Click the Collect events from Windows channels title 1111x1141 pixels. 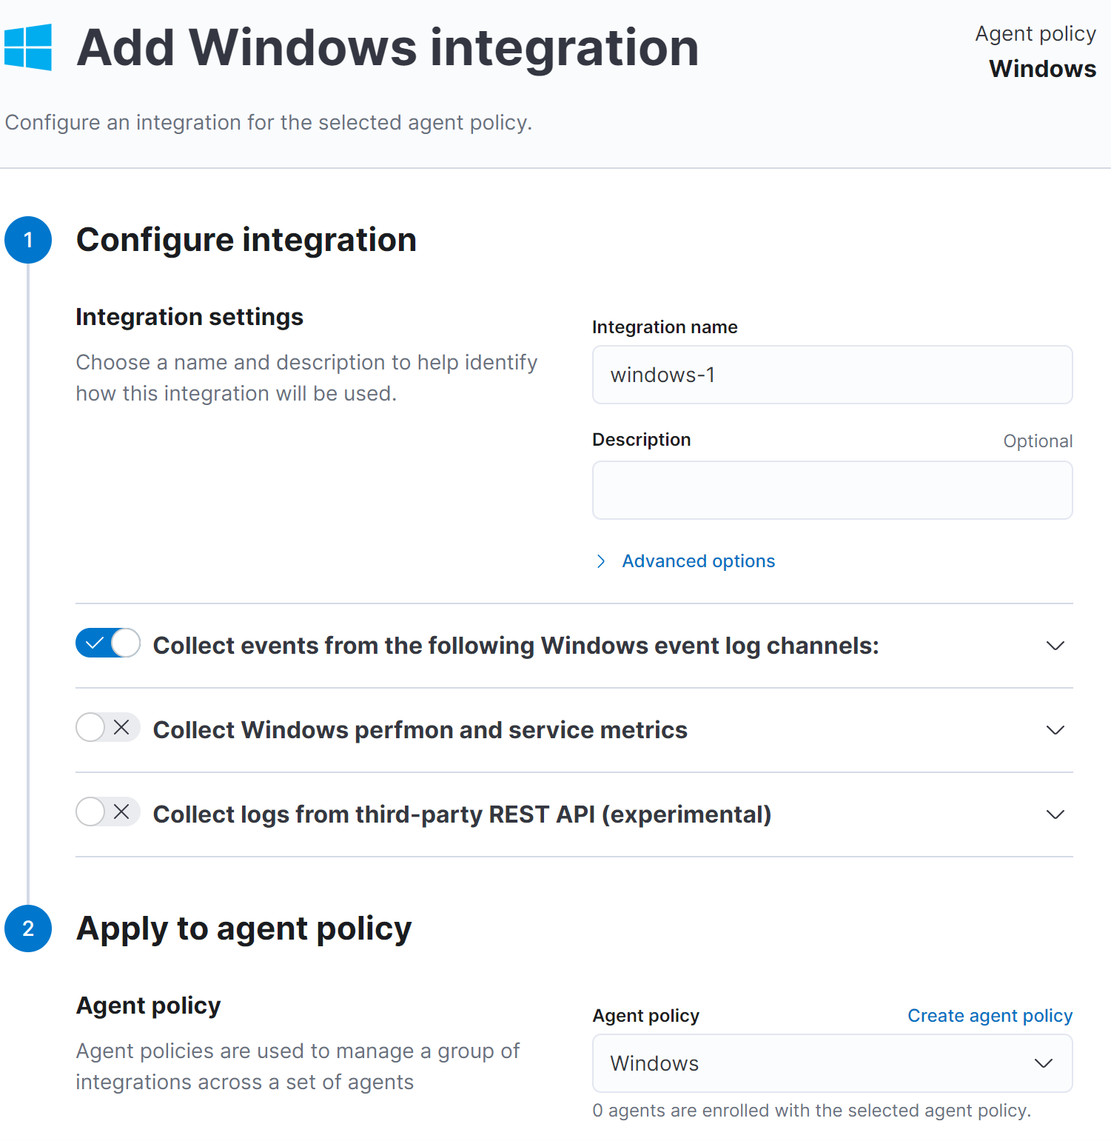tap(515, 646)
